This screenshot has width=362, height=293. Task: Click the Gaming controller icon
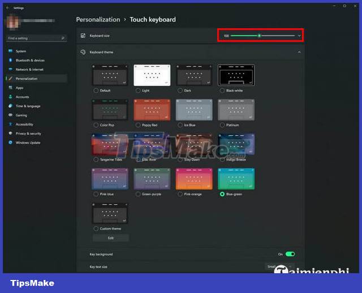click(10, 115)
